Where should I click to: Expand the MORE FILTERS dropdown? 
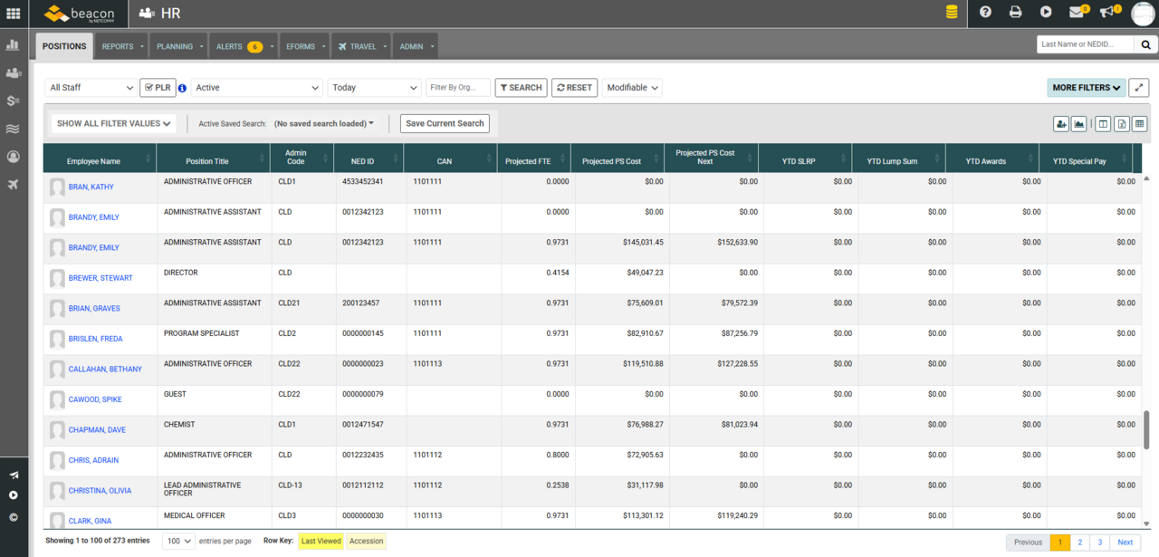point(1086,87)
